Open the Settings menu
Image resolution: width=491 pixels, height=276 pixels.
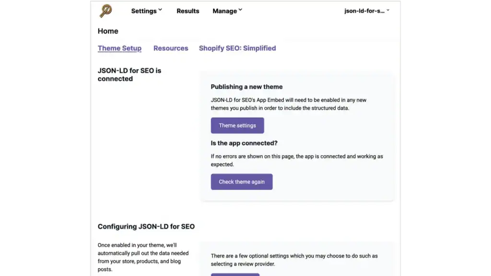[x=143, y=11]
